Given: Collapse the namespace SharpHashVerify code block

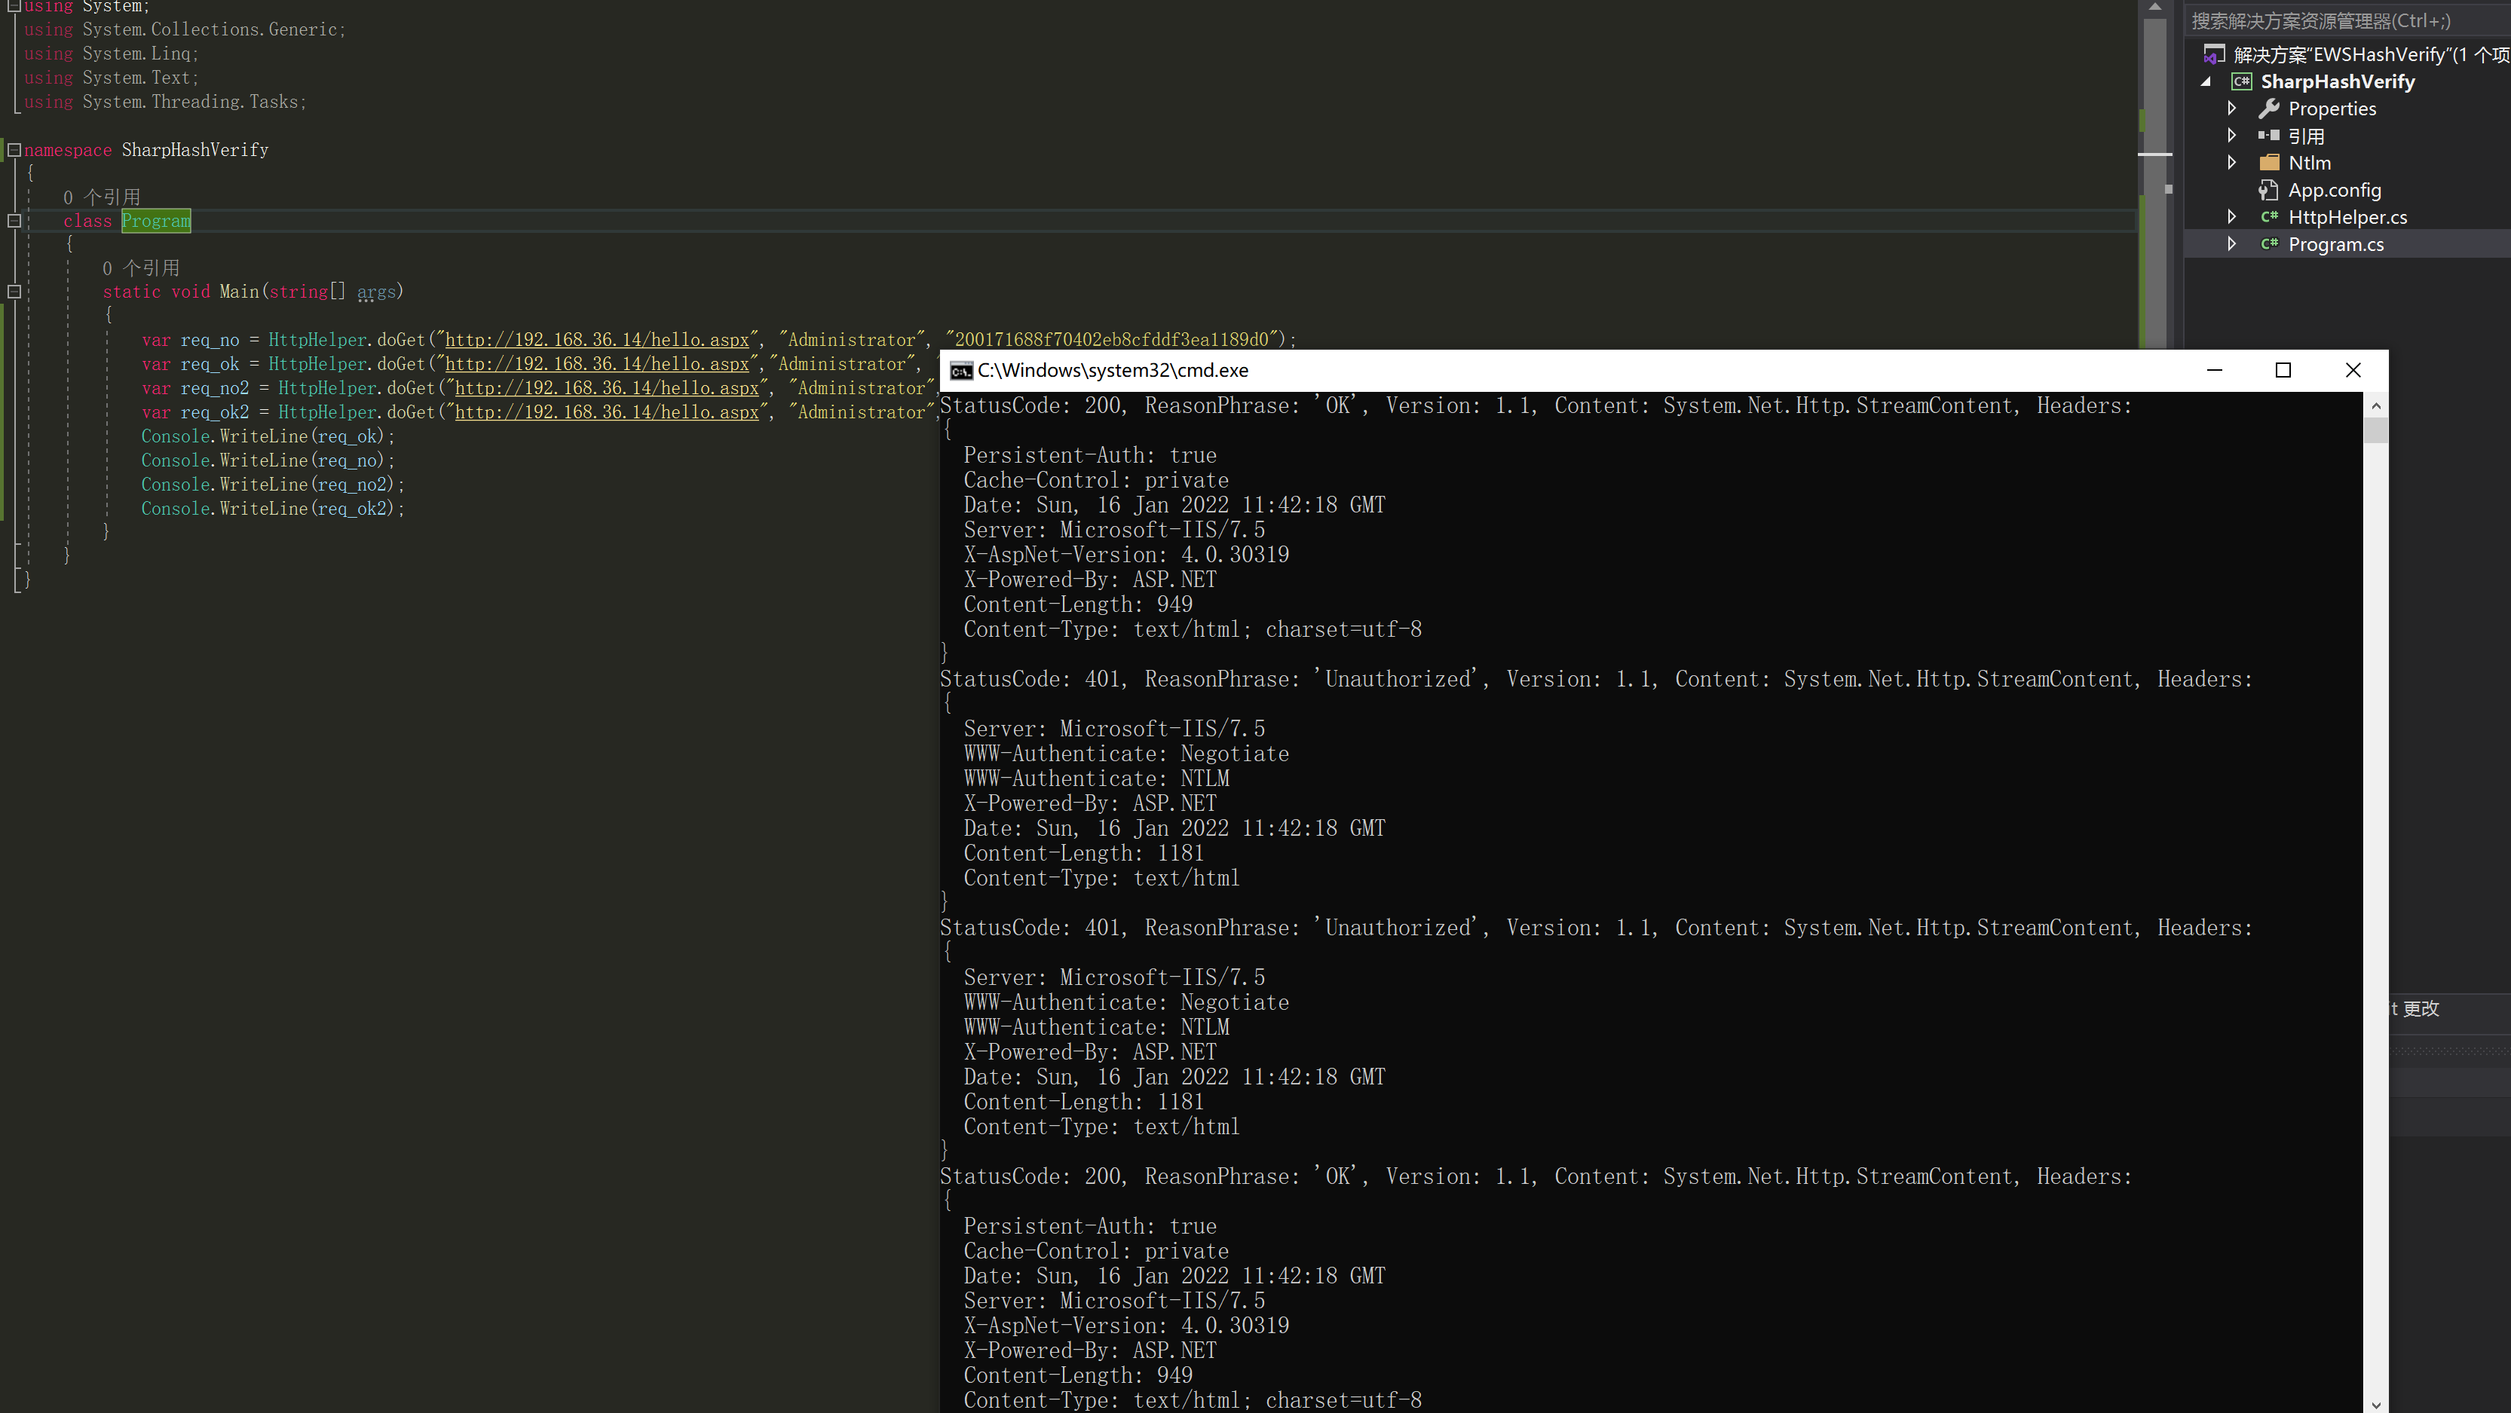Looking at the screenshot, I should coord(14,150).
